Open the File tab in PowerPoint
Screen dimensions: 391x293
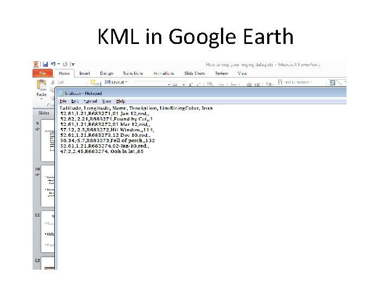pos(43,73)
